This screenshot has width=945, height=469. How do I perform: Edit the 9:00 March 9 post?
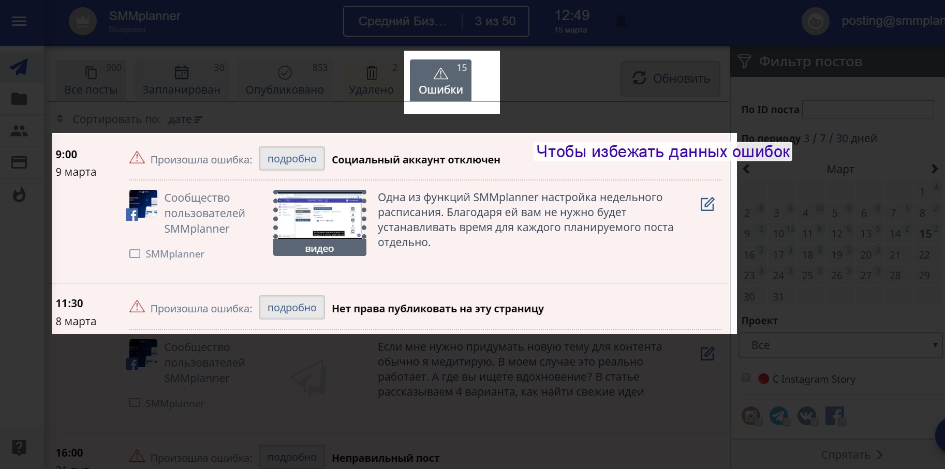pyautogui.click(x=707, y=204)
